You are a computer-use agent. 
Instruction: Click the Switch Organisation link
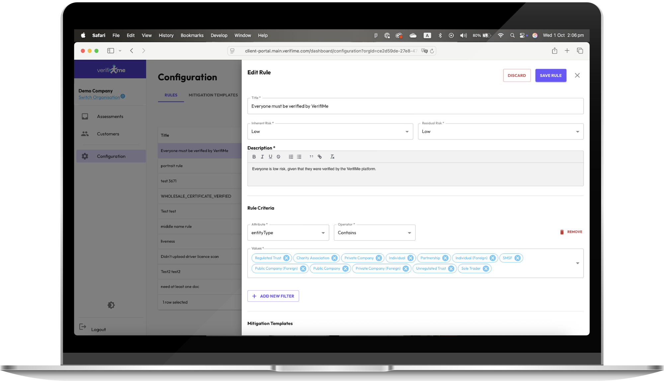coord(99,97)
